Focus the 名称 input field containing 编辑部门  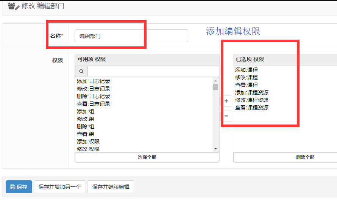pos(131,36)
